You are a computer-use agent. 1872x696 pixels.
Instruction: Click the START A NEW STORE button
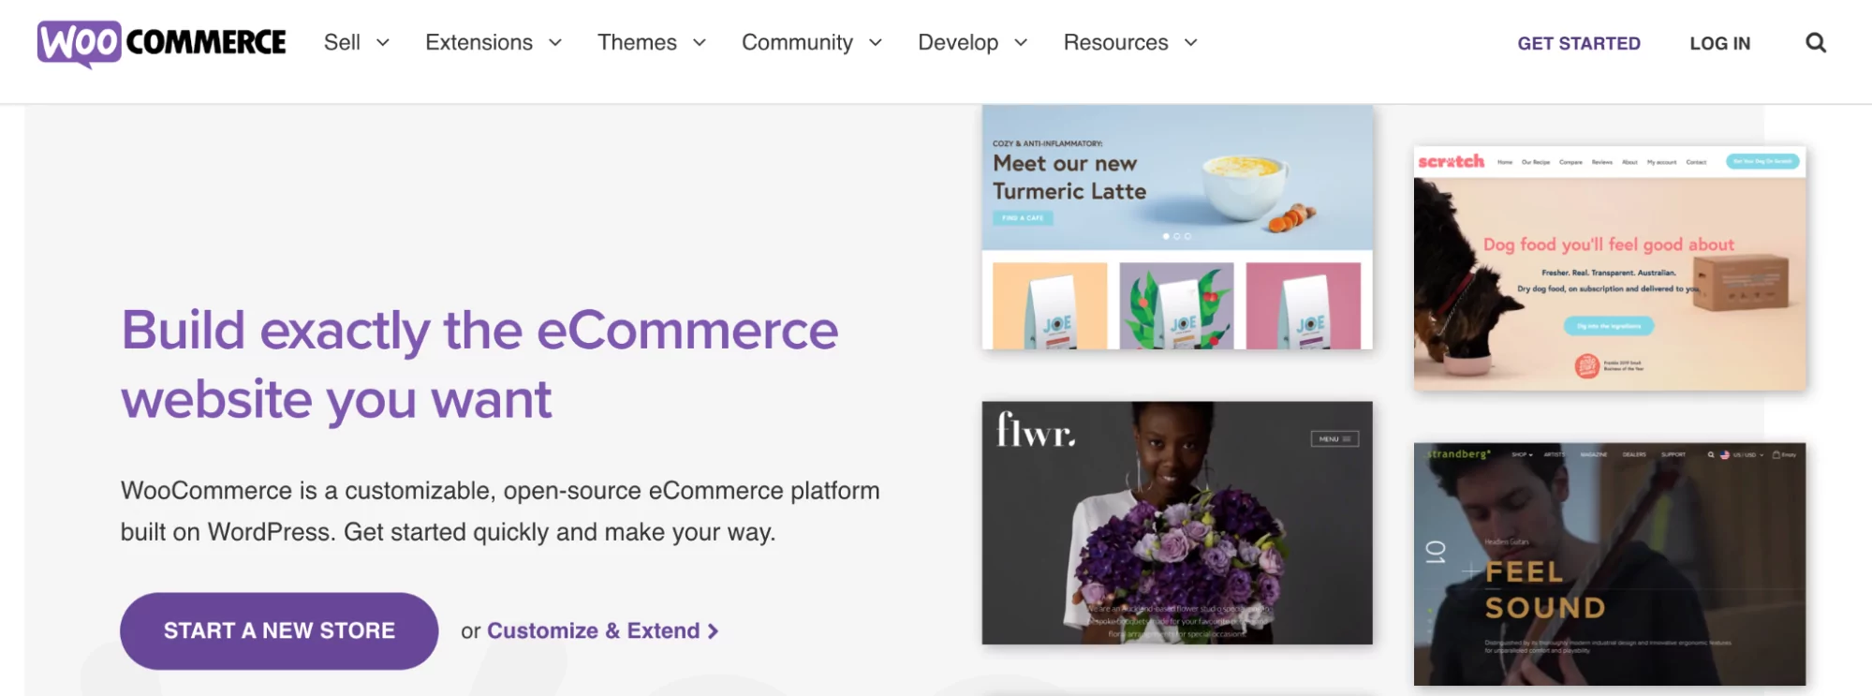pos(278,630)
